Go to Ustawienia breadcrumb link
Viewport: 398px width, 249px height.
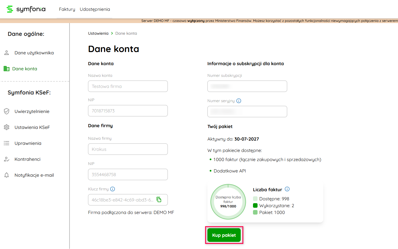click(x=98, y=33)
